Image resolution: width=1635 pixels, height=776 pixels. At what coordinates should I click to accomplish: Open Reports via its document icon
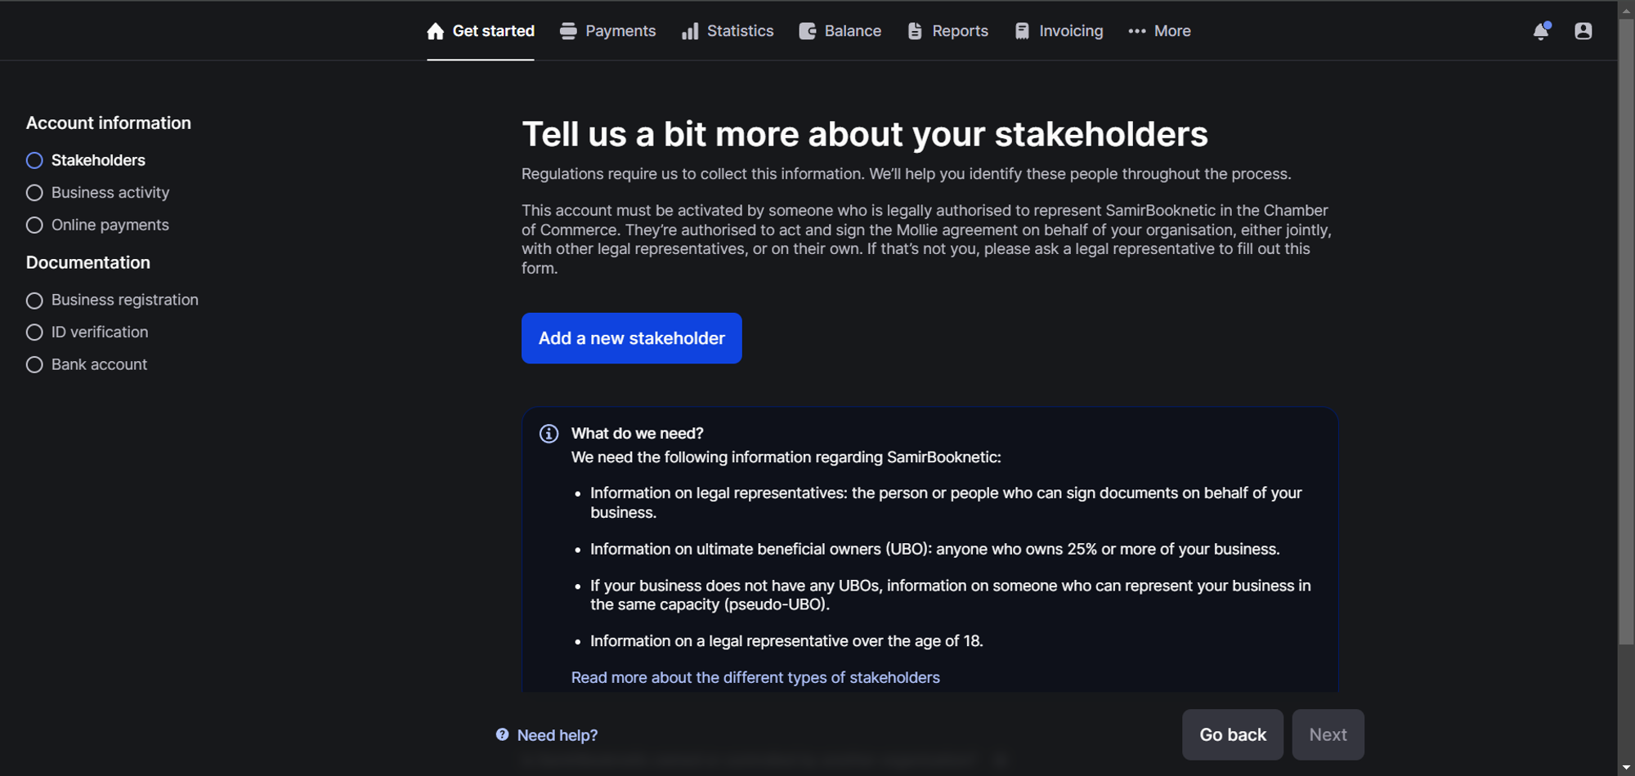(914, 30)
